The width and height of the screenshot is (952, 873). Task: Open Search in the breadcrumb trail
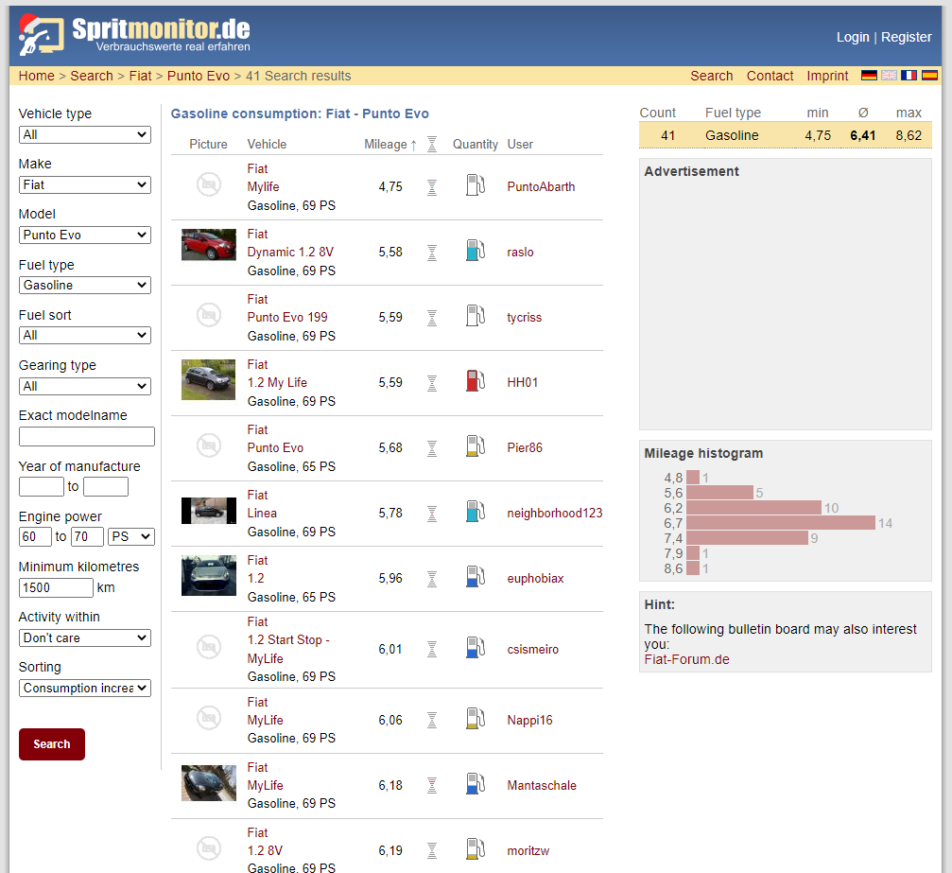click(x=92, y=76)
